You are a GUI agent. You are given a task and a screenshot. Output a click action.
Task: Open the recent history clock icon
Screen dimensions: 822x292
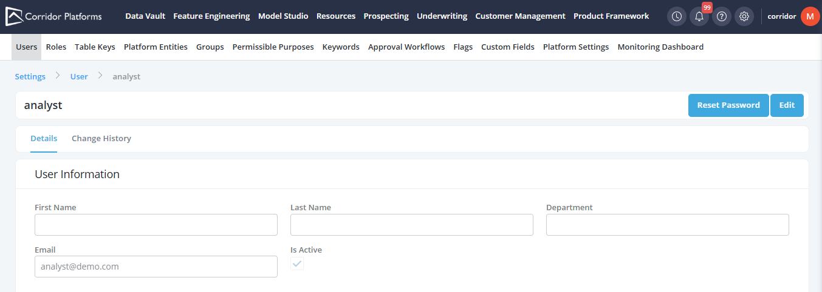pyautogui.click(x=677, y=16)
